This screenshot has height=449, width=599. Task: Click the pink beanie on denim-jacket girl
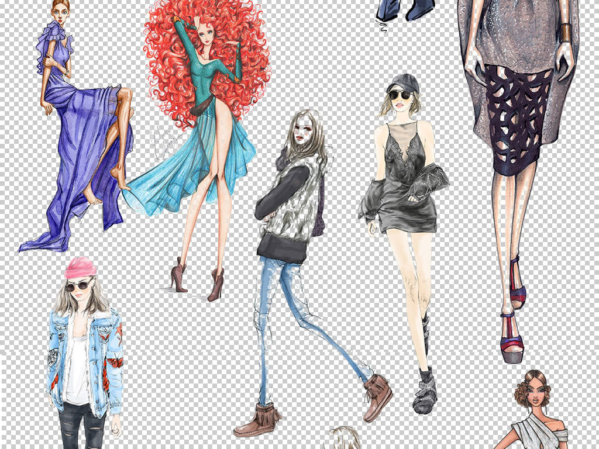point(80,268)
